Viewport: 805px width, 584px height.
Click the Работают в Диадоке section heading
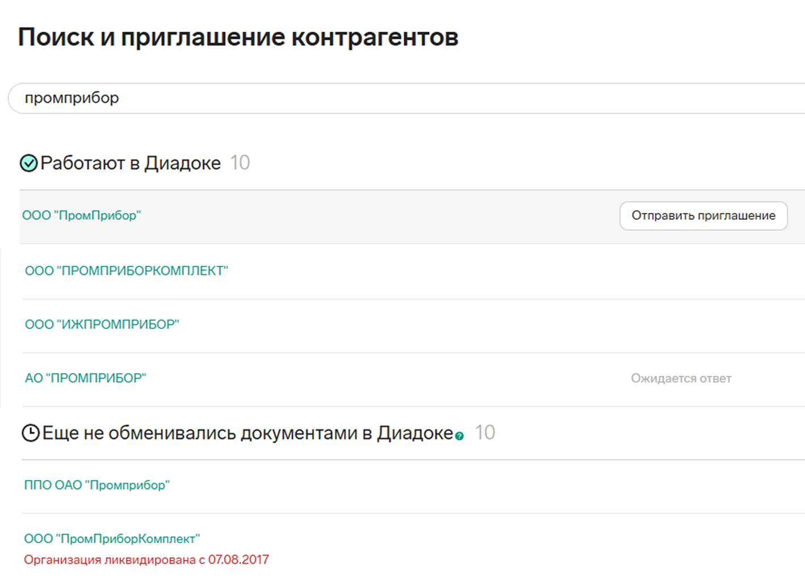(x=131, y=164)
